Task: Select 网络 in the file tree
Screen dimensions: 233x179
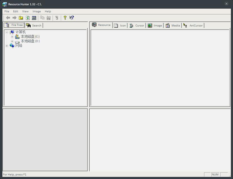Action: [x=19, y=46]
